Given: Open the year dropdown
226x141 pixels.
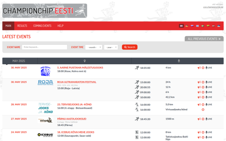Looking at the screenshot, I should click(111, 47).
